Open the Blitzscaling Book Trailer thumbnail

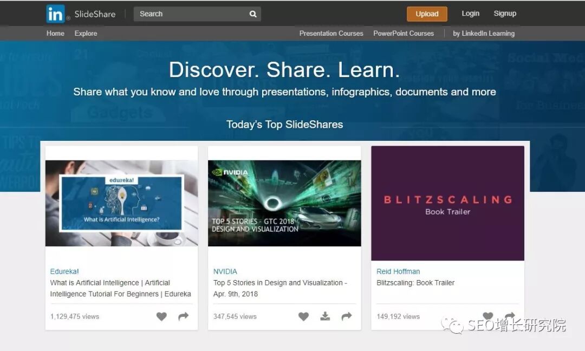(x=448, y=203)
